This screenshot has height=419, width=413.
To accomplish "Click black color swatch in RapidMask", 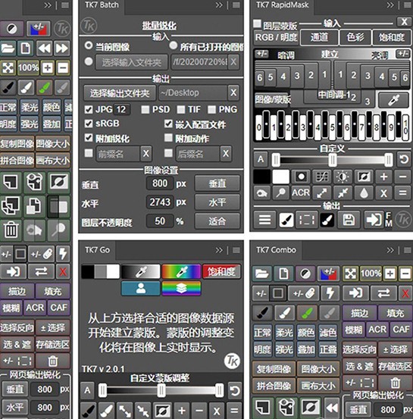I will [261, 177].
